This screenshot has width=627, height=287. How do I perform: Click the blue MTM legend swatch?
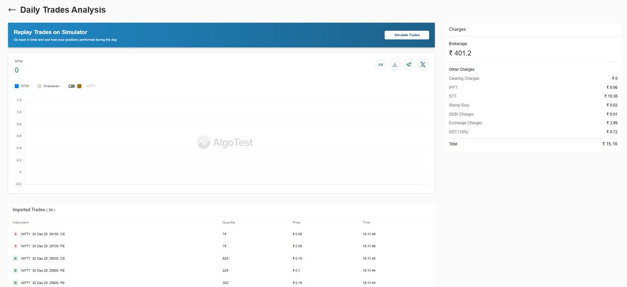pyautogui.click(x=17, y=86)
